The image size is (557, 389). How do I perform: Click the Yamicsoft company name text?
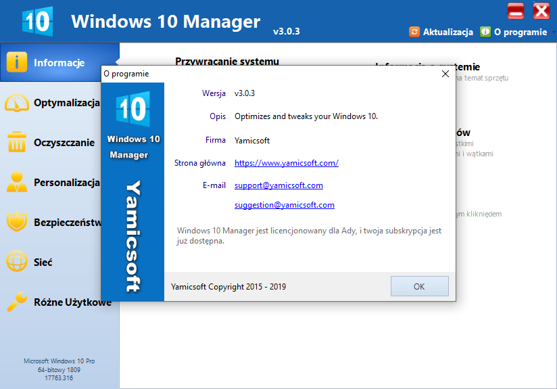(252, 141)
